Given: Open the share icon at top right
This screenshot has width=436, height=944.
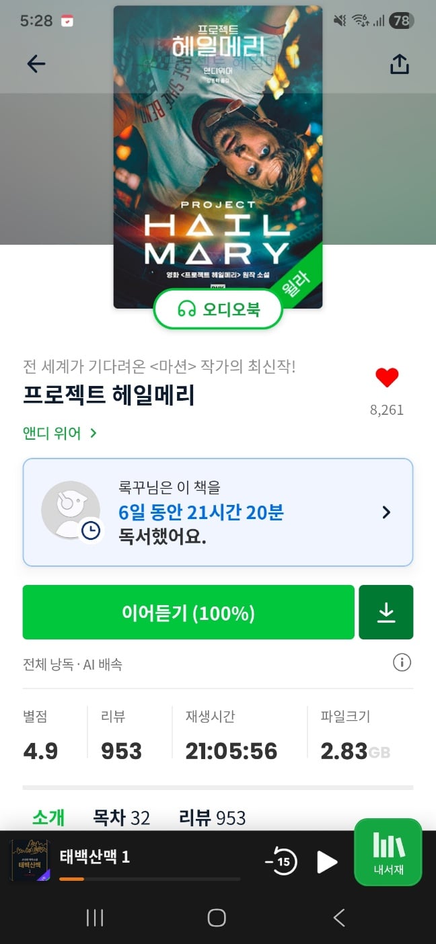Looking at the screenshot, I should [400, 64].
